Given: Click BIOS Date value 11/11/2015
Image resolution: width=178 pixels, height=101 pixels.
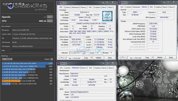Looking at the screenshot, I should click(x=91, y=97).
